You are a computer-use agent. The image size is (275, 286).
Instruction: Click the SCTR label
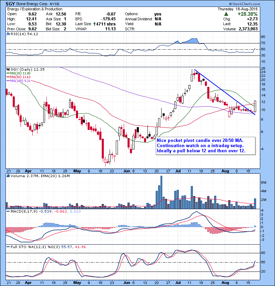pos(130,29)
